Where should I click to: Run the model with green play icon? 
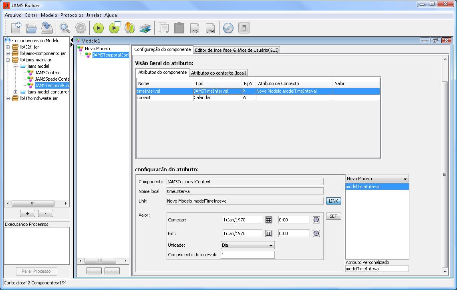click(x=99, y=28)
